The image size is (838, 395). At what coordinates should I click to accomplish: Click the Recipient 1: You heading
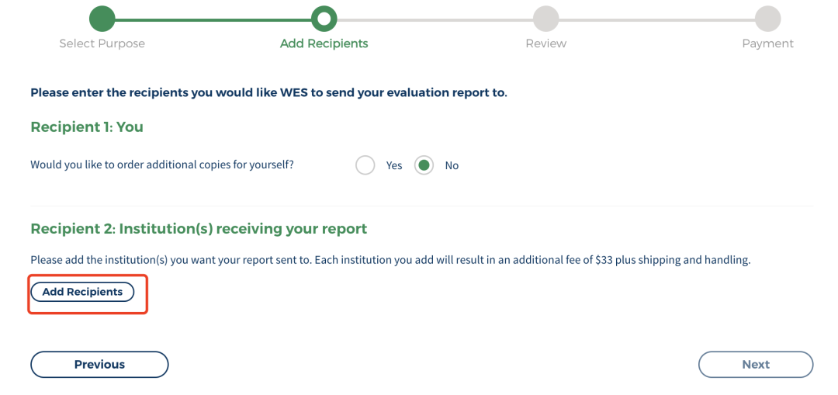[87, 126]
